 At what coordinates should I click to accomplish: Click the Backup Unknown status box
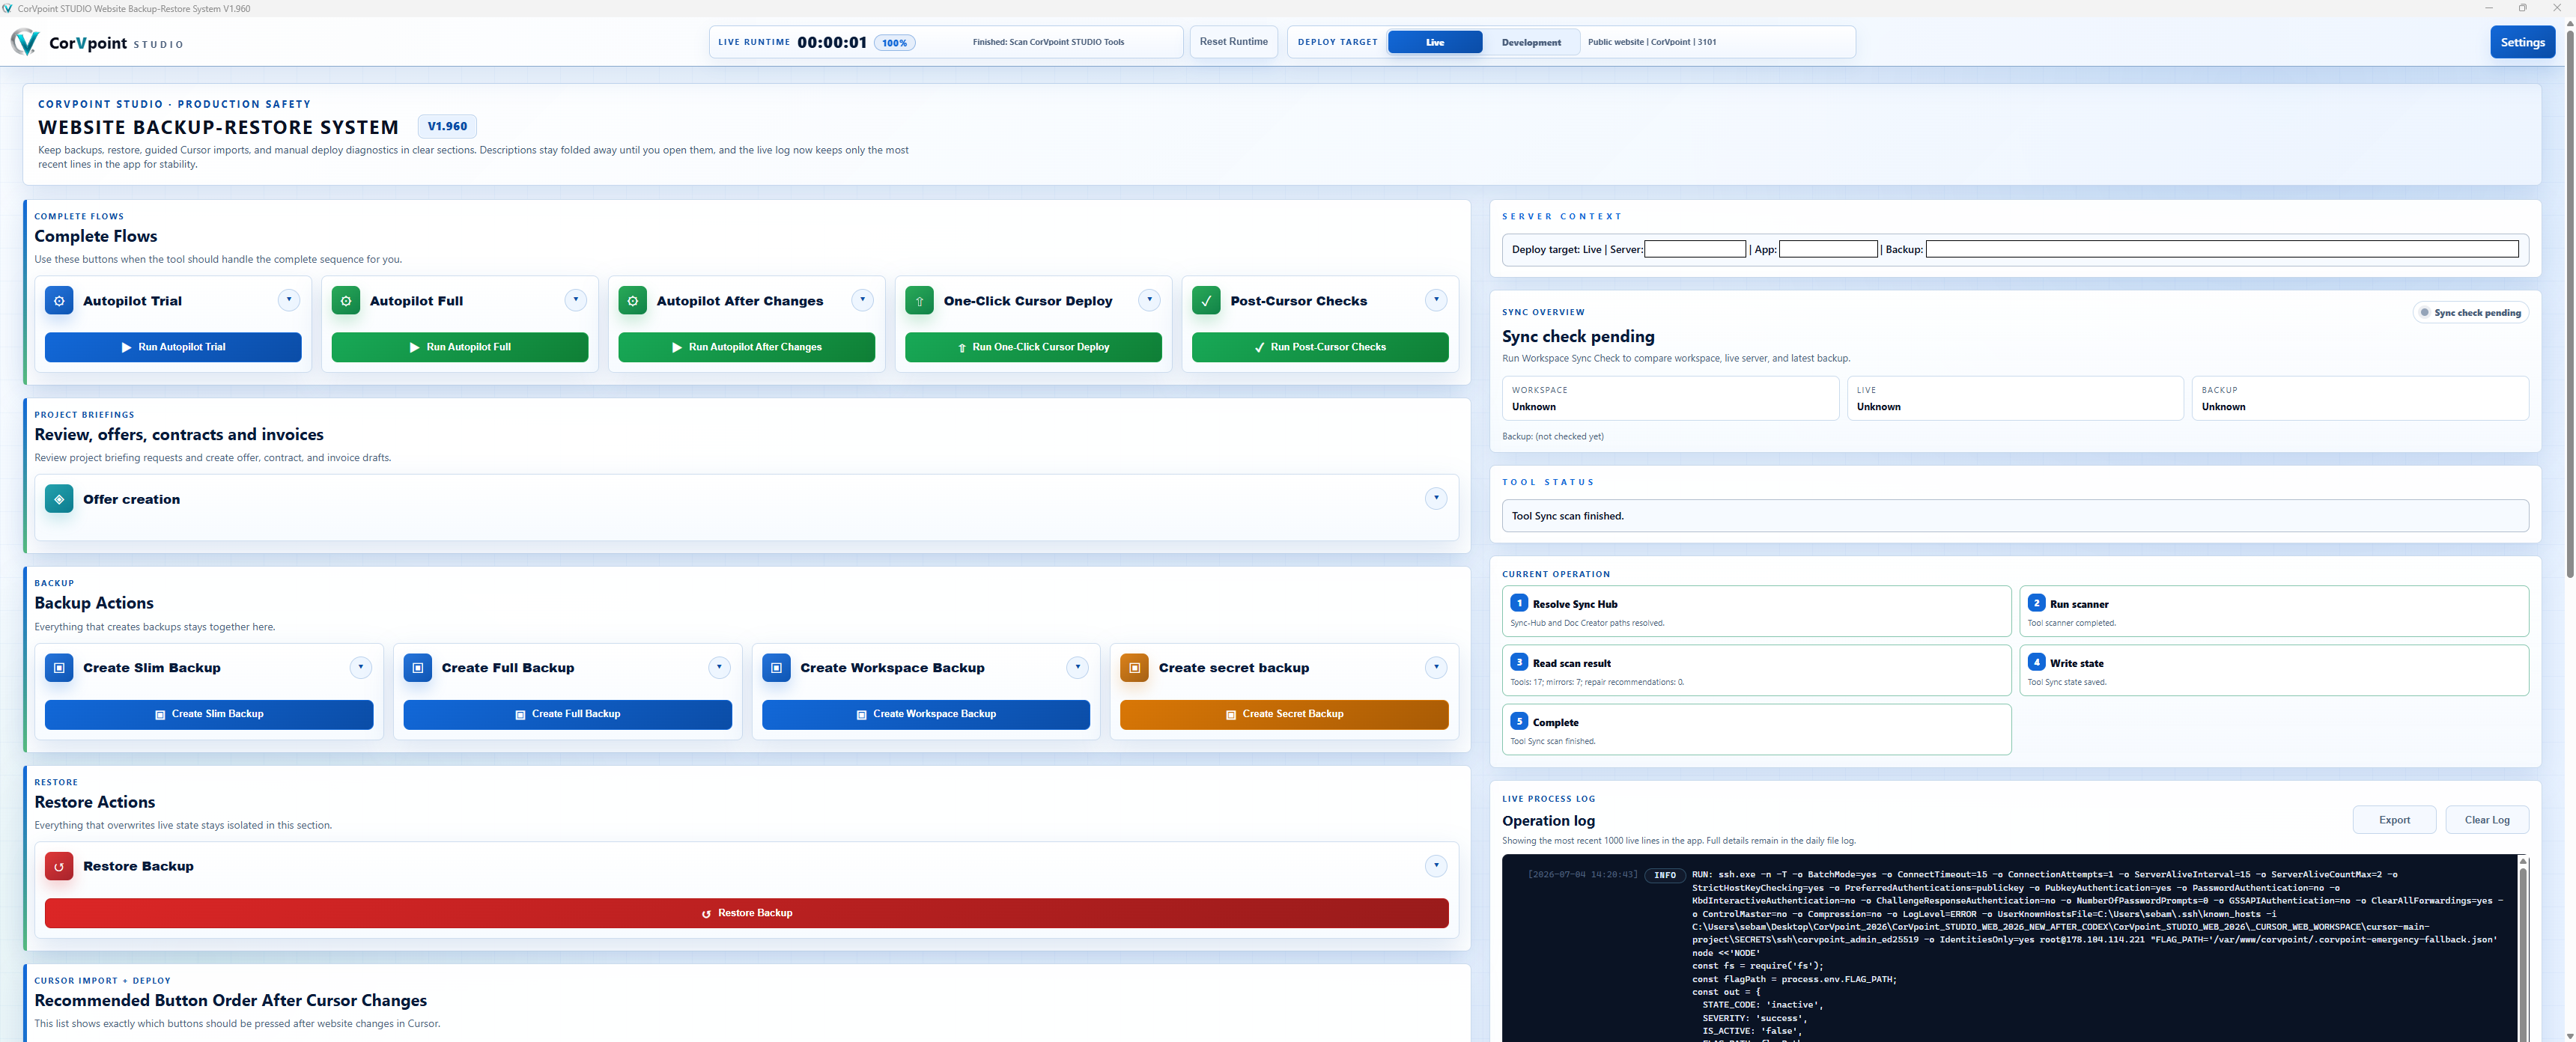2360,398
